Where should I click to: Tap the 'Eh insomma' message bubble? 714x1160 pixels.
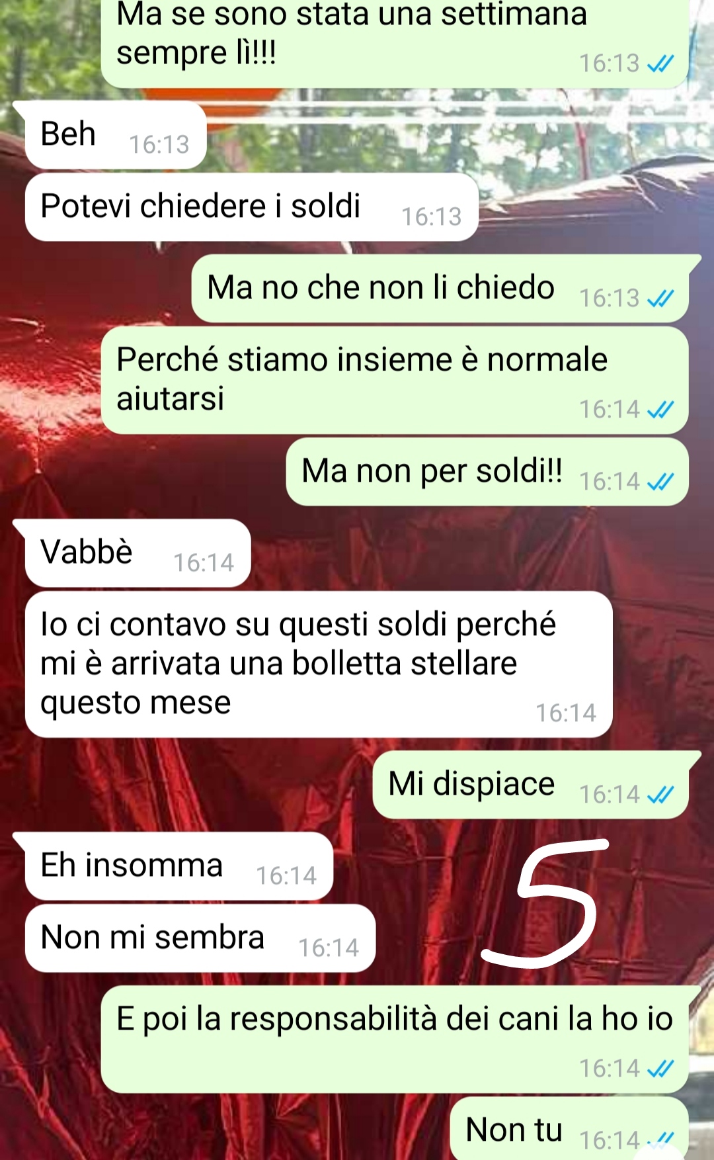pos(178,866)
